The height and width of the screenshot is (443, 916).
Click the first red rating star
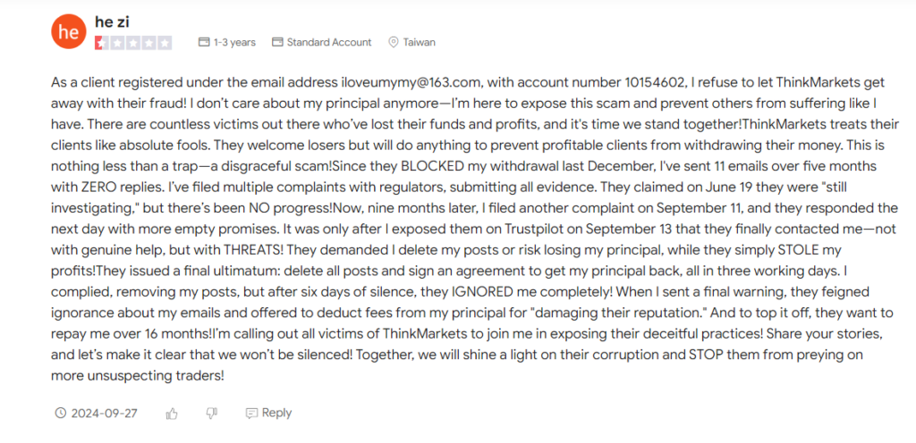(100, 43)
